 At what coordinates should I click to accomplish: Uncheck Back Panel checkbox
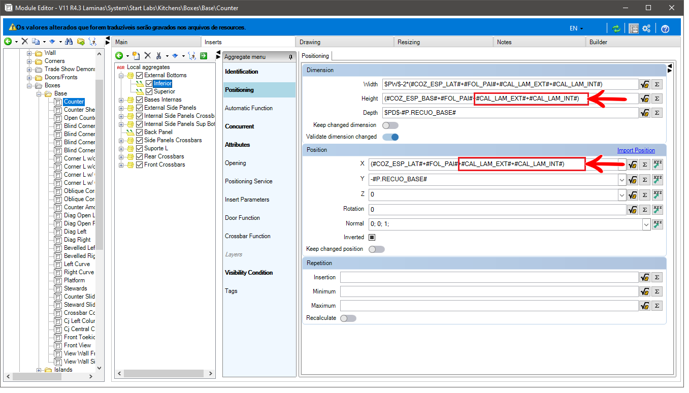(140, 132)
